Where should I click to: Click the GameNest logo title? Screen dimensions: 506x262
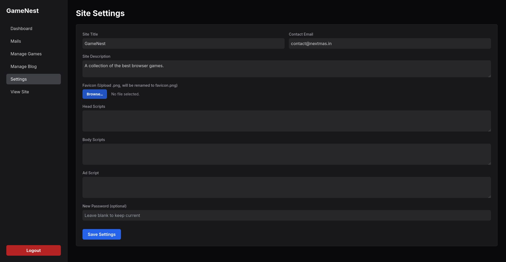22,11
